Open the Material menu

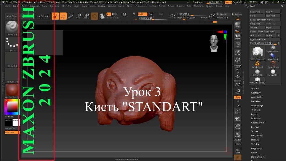(x=112, y=6)
